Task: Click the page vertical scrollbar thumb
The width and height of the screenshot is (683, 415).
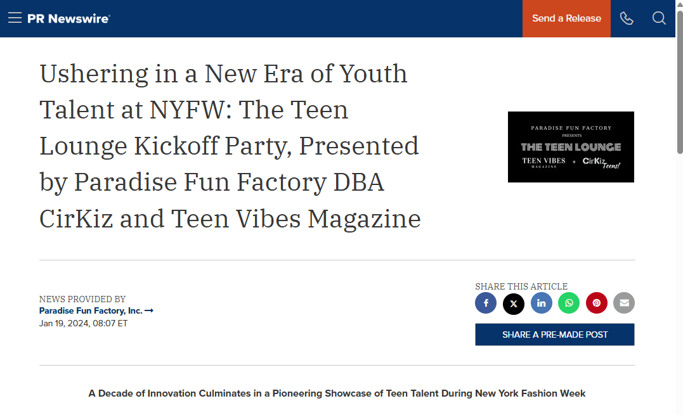Action: (x=680, y=82)
